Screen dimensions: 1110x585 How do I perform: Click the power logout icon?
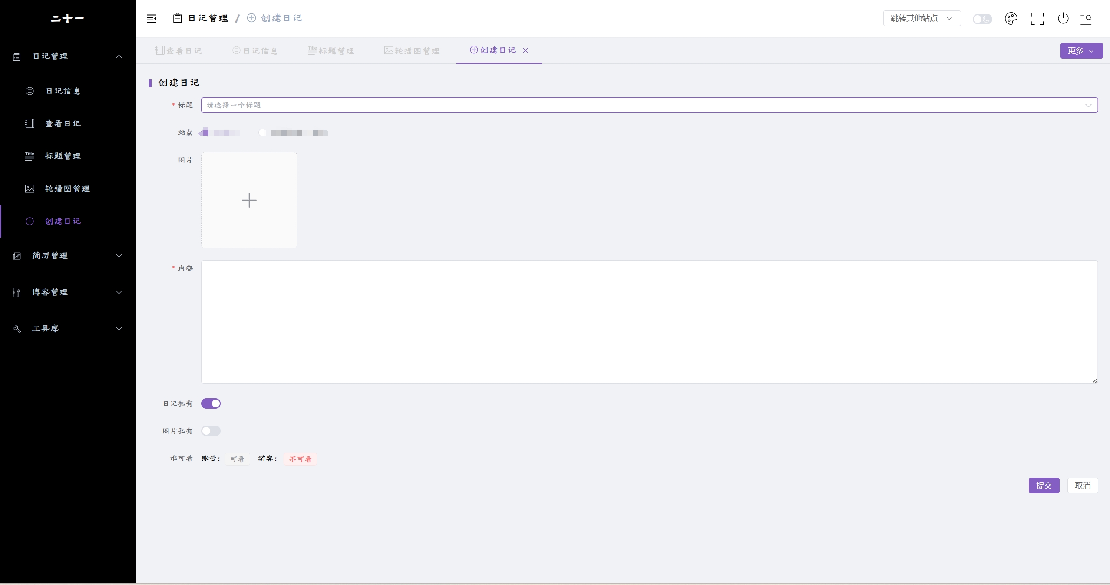[1063, 19]
